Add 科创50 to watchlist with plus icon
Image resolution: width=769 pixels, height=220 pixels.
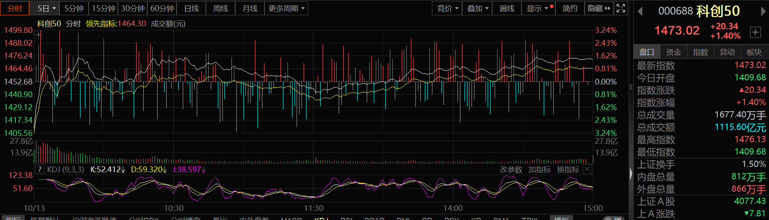[x=755, y=32]
